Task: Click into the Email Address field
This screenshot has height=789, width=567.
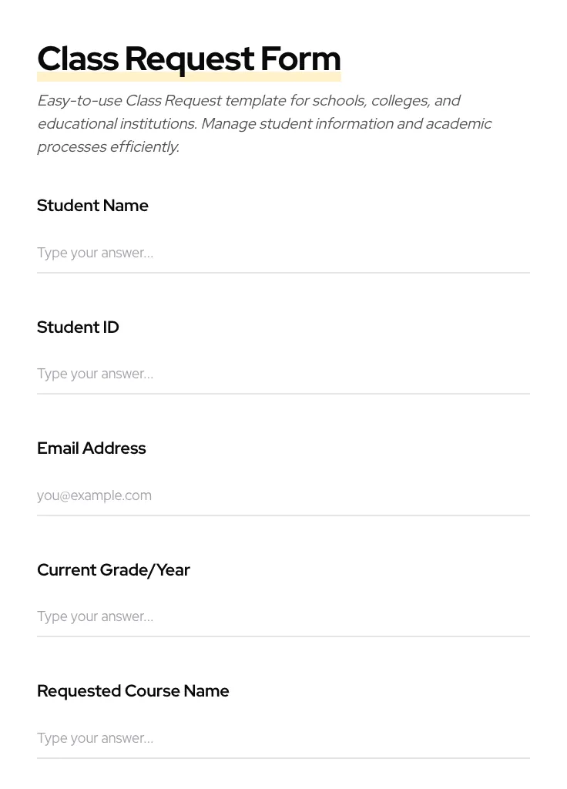Action: 283,495
